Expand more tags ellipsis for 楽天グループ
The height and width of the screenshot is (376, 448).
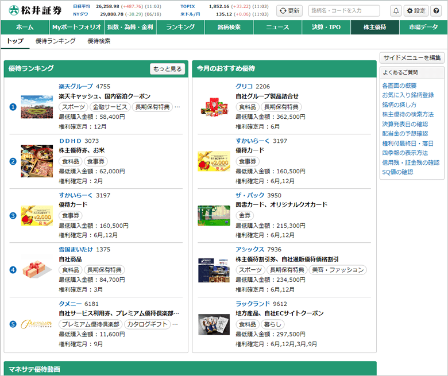[x=177, y=107]
